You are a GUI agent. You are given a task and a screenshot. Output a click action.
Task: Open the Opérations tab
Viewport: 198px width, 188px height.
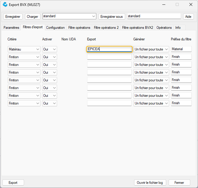pos(164,28)
